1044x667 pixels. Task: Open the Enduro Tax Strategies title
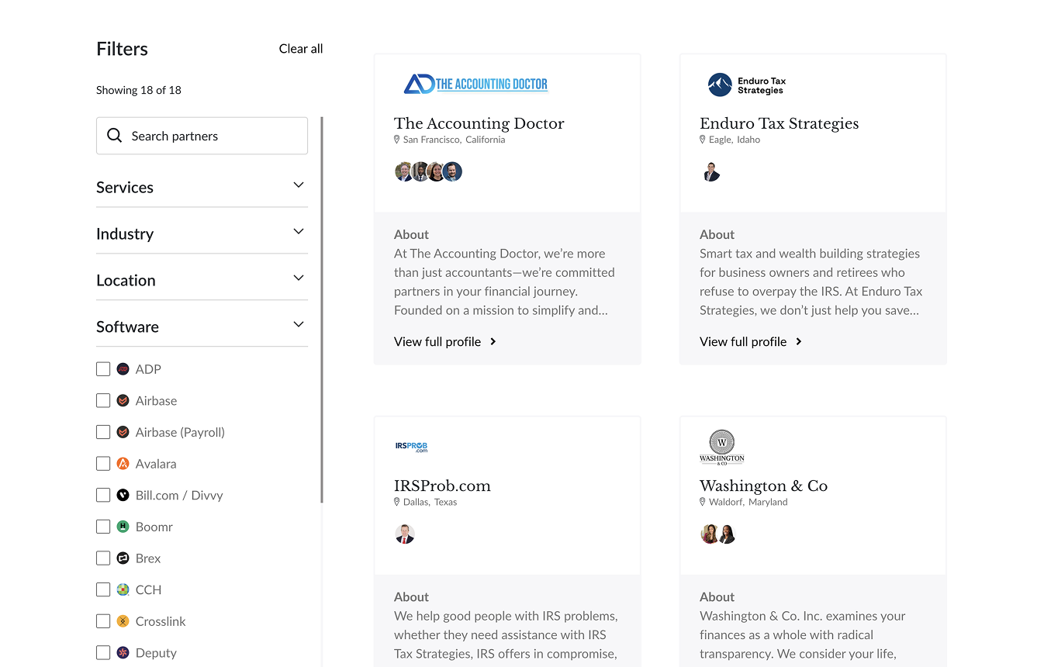[780, 123]
